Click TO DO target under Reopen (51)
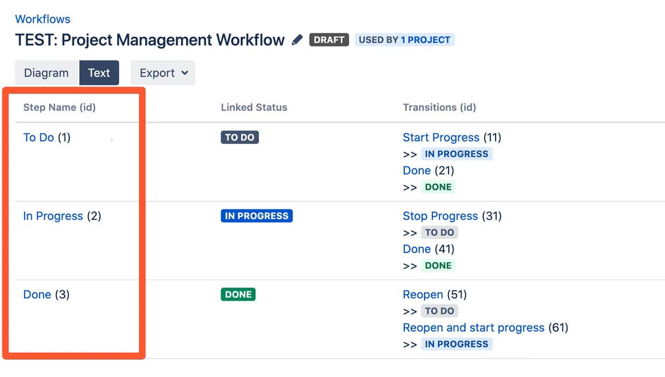665x377 pixels. pyautogui.click(x=439, y=311)
